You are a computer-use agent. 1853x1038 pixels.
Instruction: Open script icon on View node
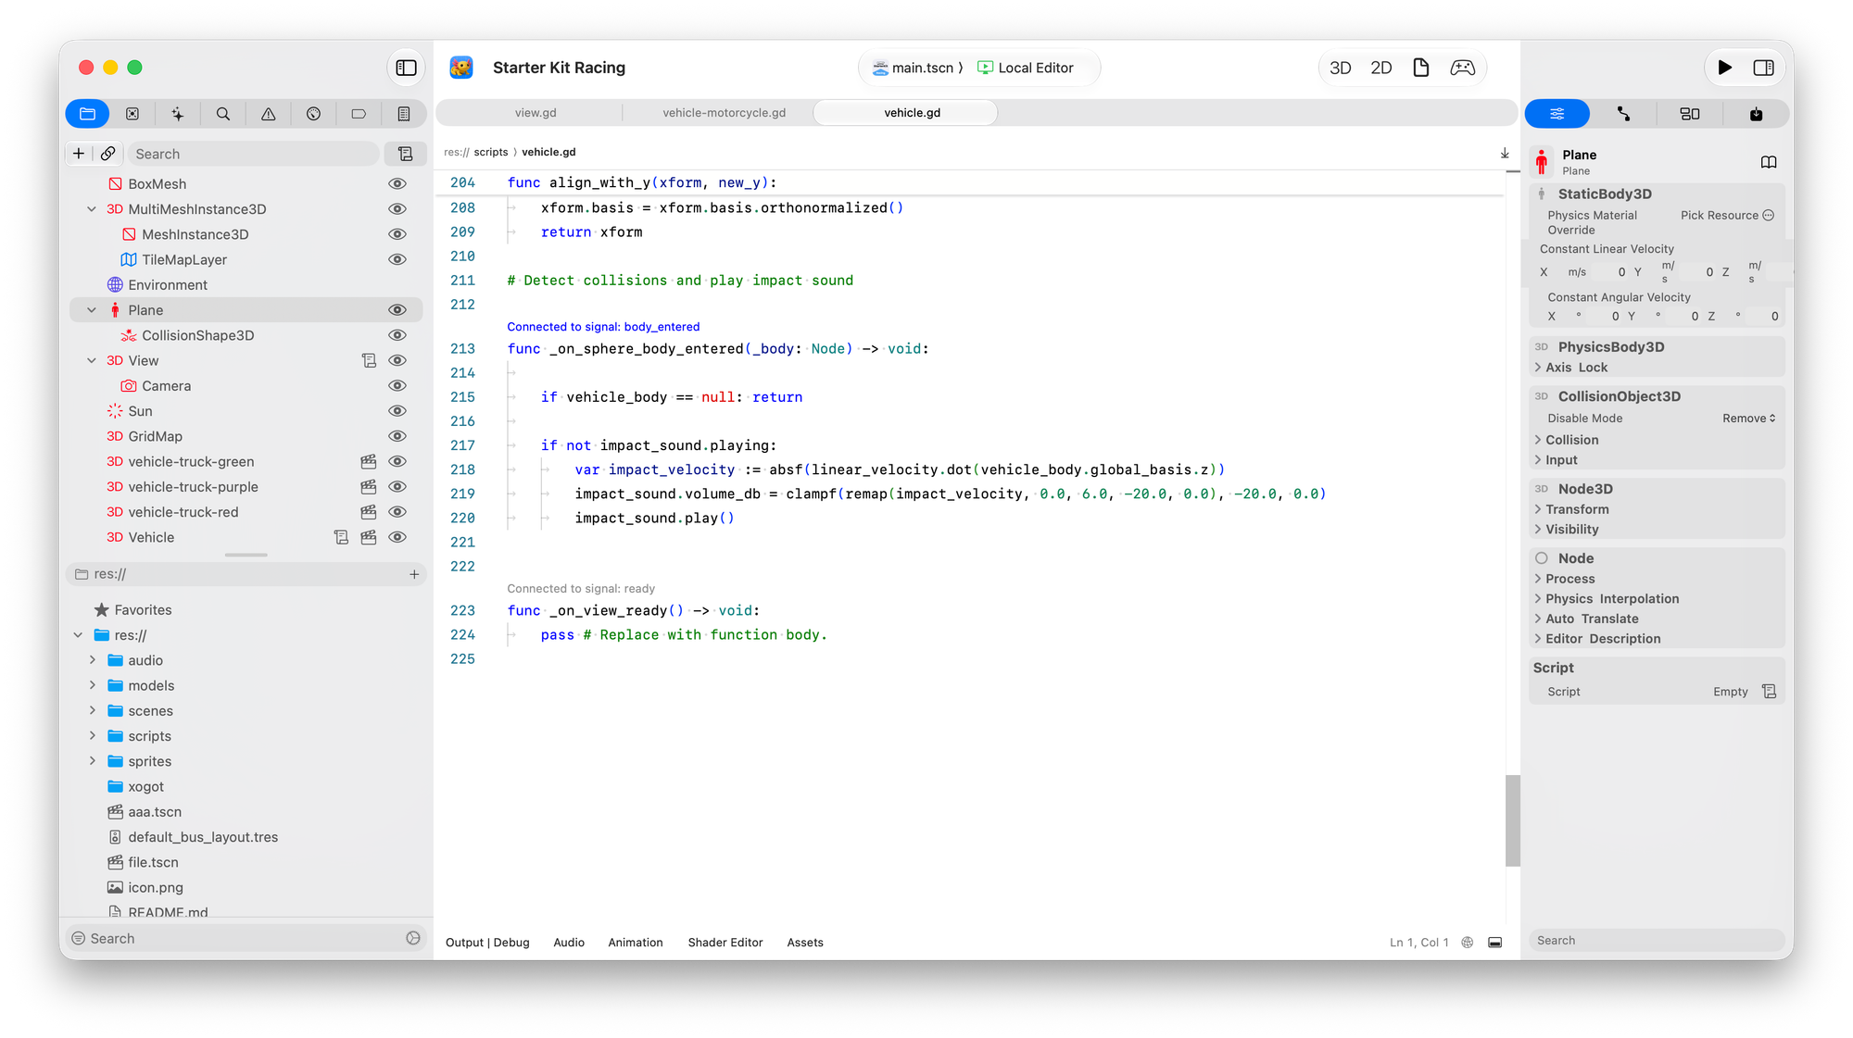point(369,360)
